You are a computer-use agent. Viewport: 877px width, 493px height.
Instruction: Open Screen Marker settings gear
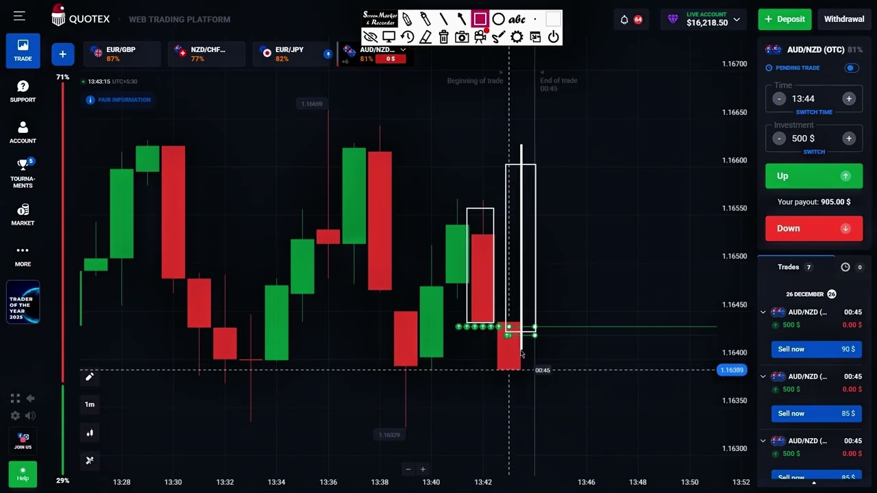point(517,37)
